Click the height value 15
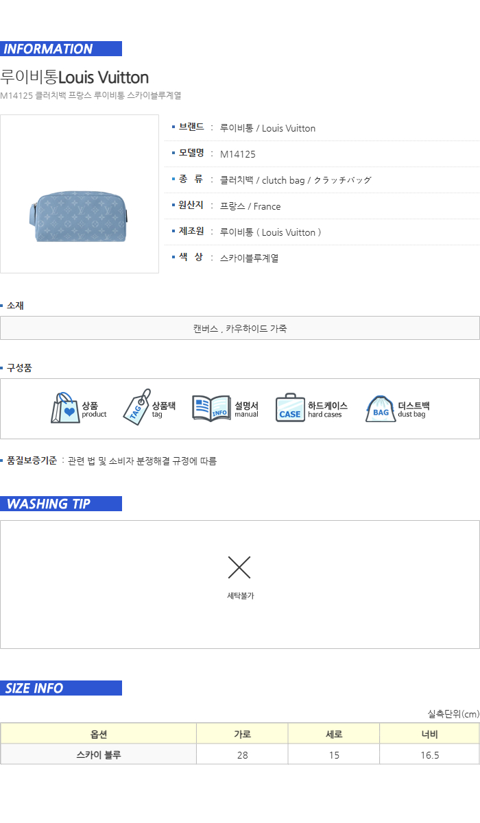 click(334, 755)
